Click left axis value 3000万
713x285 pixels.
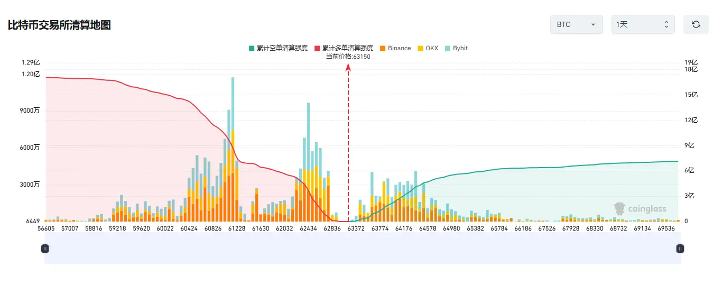[x=30, y=185]
